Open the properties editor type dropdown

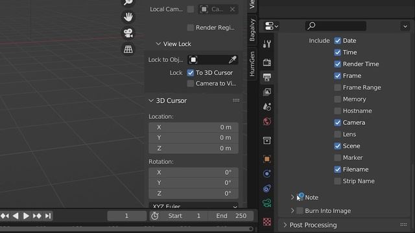coord(271,26)
